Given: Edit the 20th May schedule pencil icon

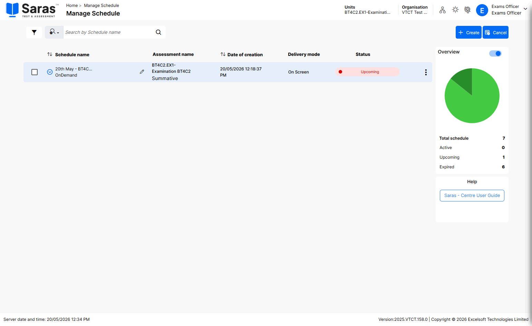Looking at the screenshot, I should (x=142, y=72).
